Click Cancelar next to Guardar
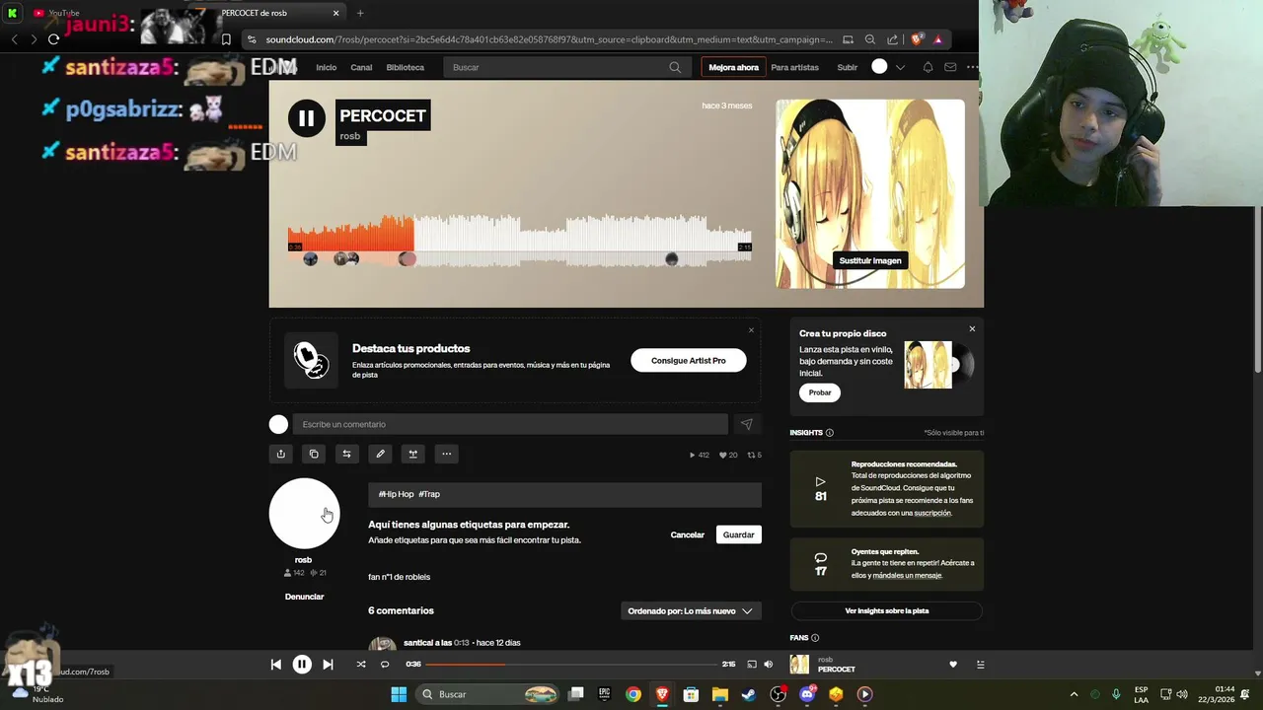The image size is (1263, 710). 688,534
